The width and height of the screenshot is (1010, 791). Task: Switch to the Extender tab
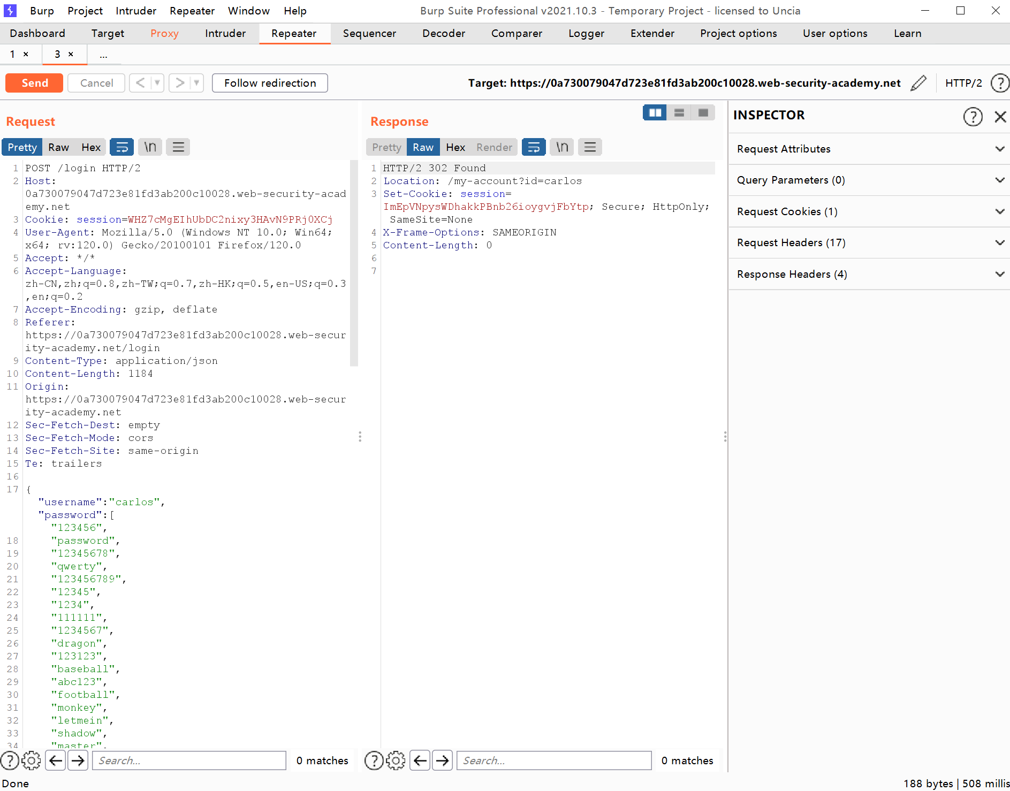coord(652,33)
